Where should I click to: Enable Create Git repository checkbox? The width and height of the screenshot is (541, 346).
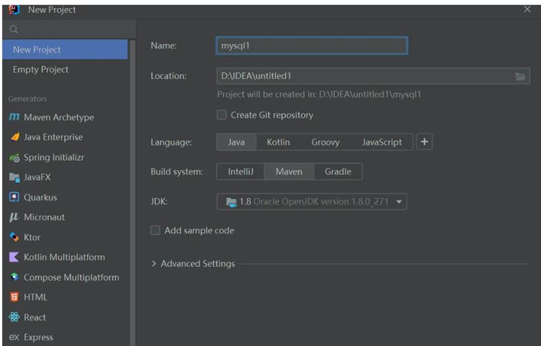222,115
